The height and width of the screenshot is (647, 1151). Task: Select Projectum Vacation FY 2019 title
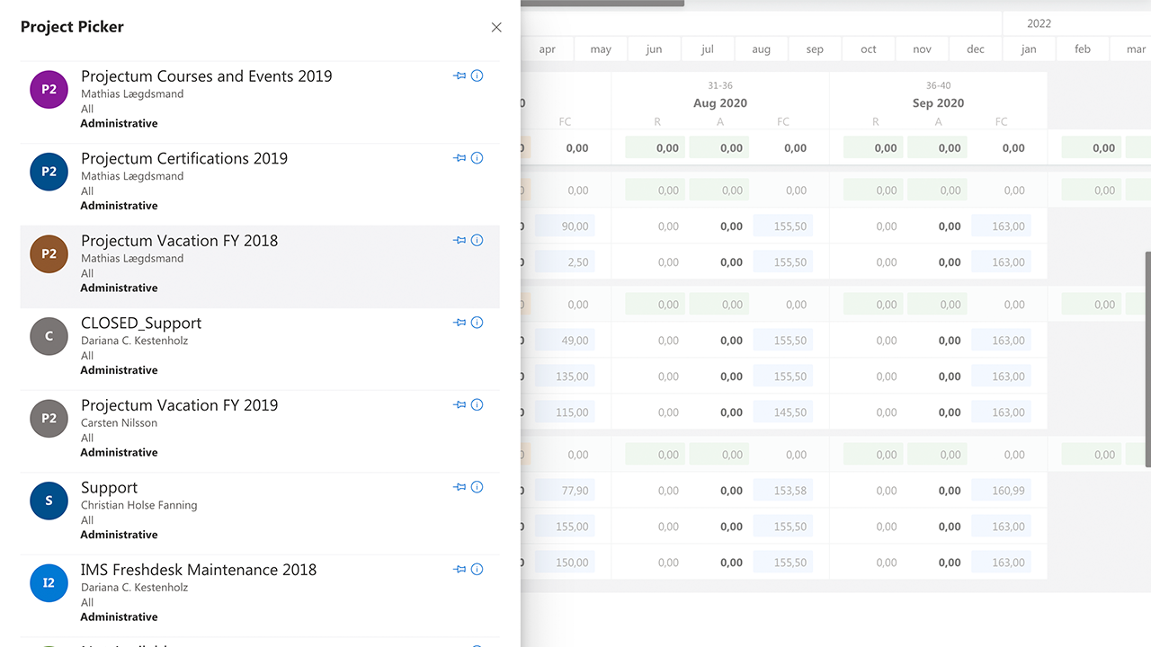click(x=180, y=405)
